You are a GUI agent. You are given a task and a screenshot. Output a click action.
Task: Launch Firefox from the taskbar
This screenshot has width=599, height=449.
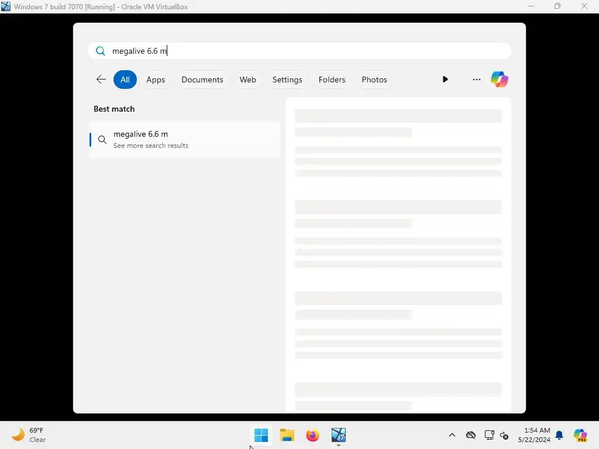click(312, 435)
